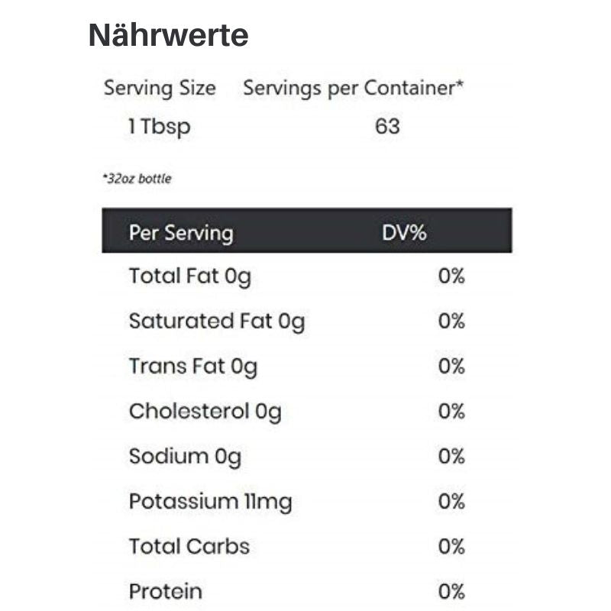Click the Servings per Container label

coord(354,88)
